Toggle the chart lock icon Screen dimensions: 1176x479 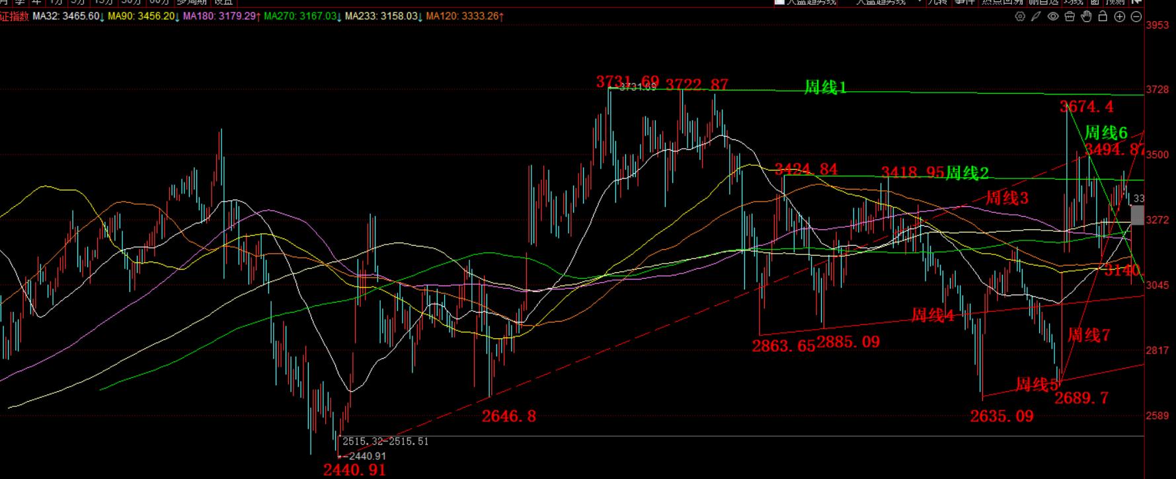tap(1103, 17)
